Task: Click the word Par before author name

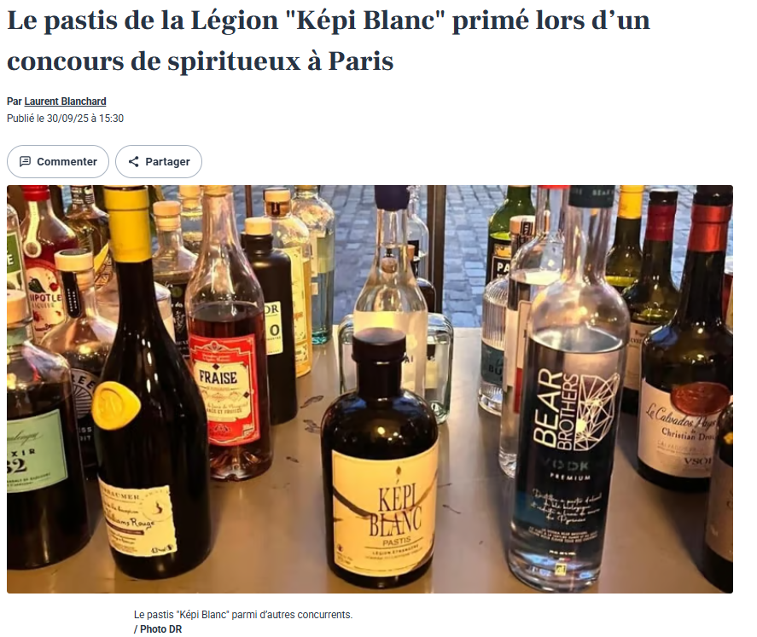Action: click(x=14, y=101)
